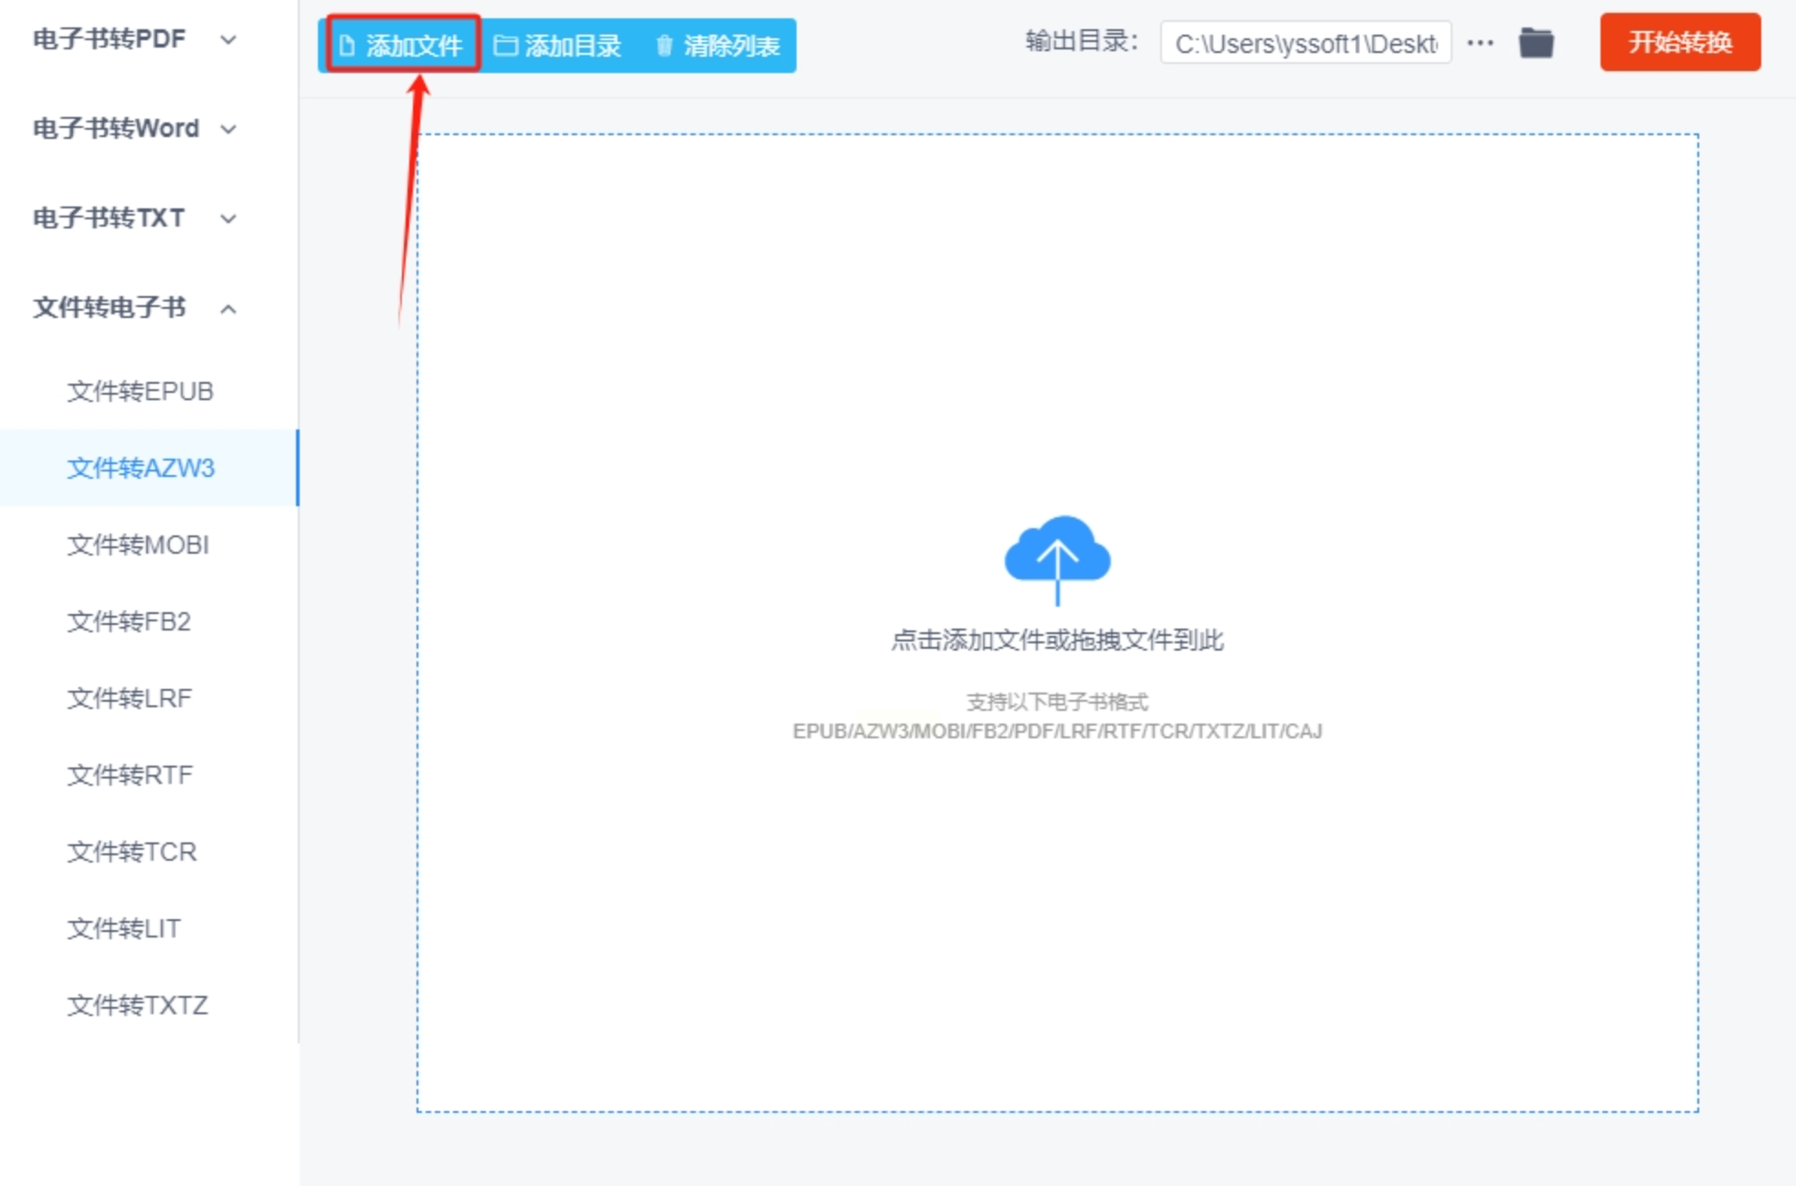Select 文件转FB2 in the sidebar
Image resolution: width=1796 pixels, height=1186 pixels.
tap(129, 621)
